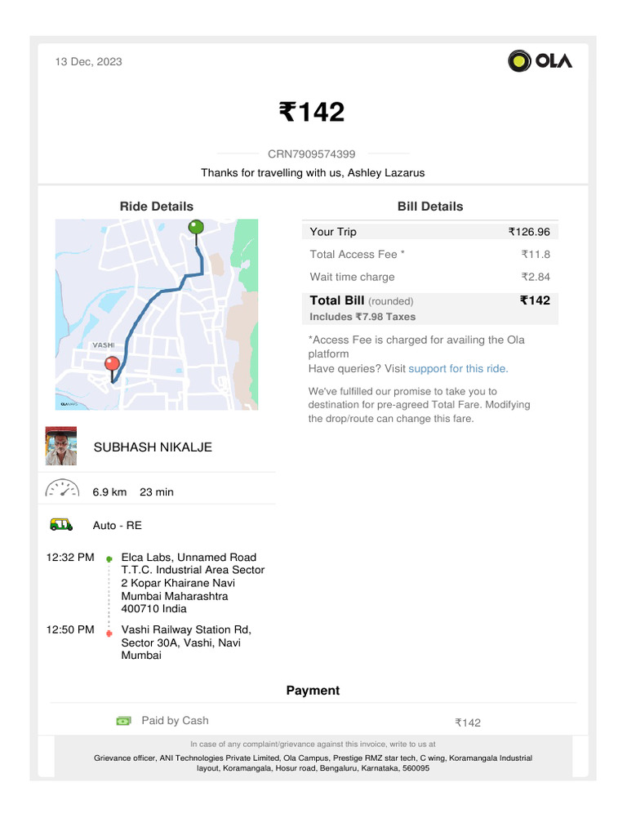Click the Ride Details heading

point(157,207)
